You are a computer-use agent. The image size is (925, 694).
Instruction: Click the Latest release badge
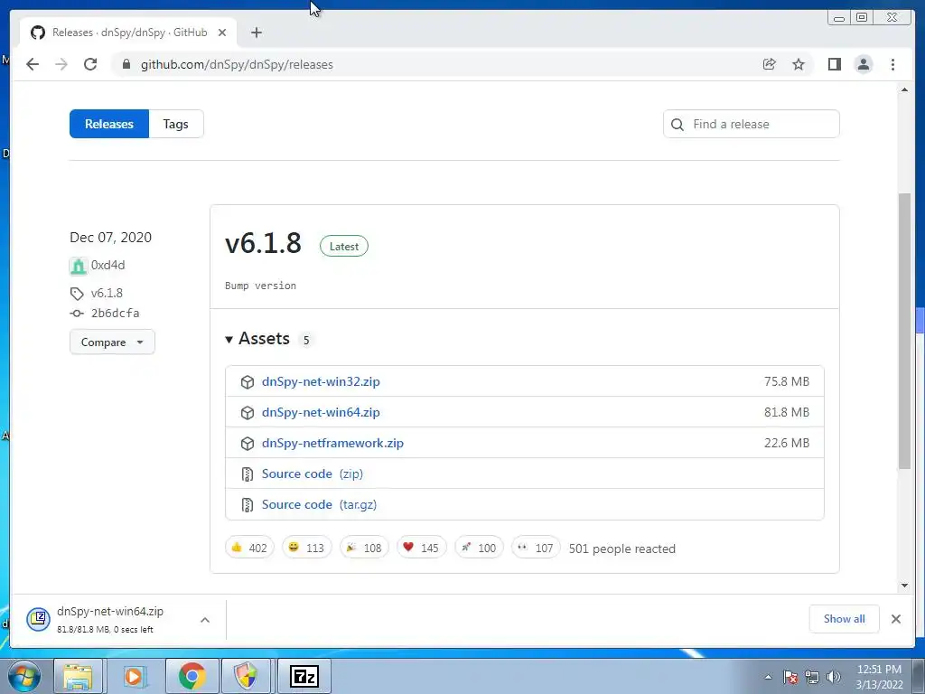click(344, 246)
